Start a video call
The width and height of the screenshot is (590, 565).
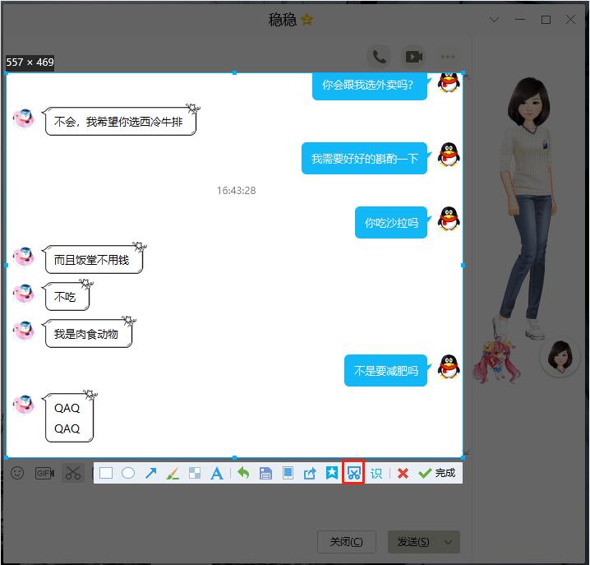413,57
